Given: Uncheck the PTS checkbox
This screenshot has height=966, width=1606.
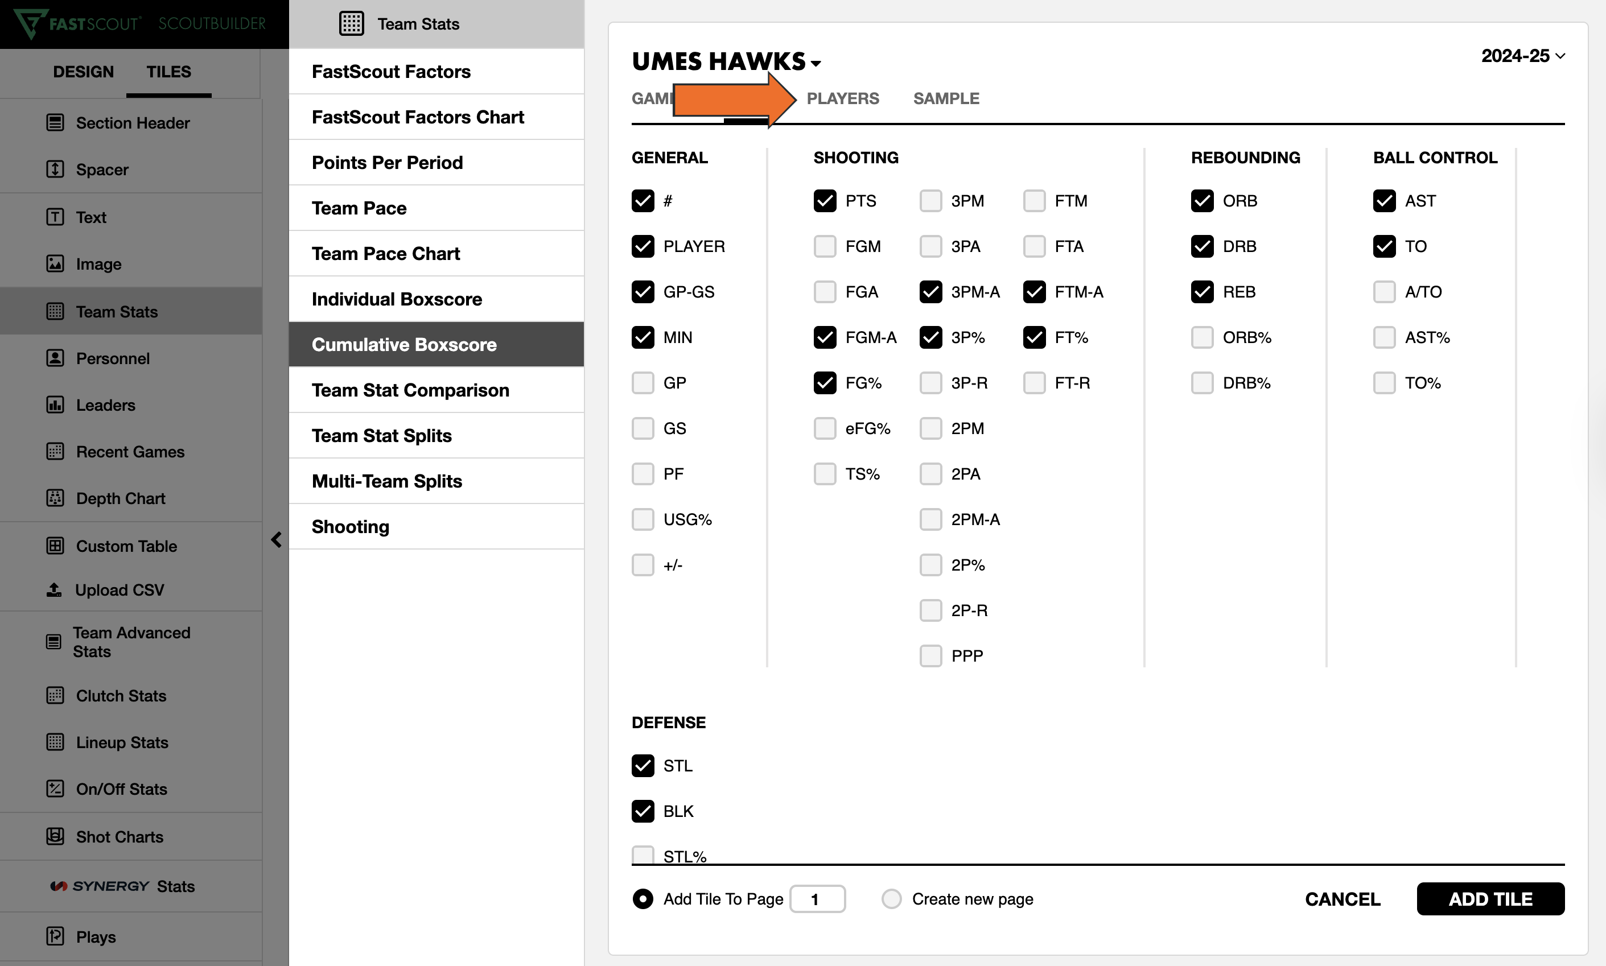Looking at the screenshot, I should (825, 200).
